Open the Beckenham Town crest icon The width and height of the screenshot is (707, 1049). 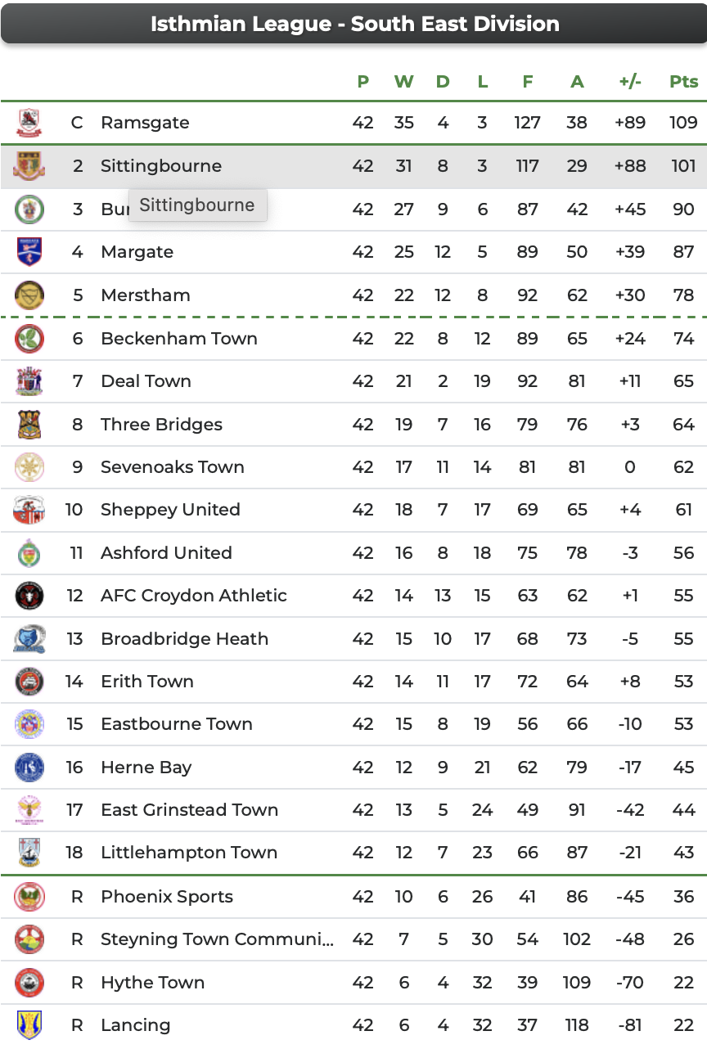point(29,338)
